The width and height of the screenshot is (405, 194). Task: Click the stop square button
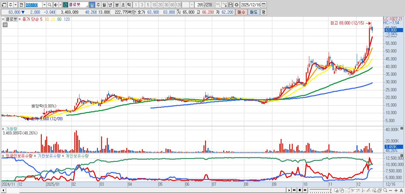pos(300,190)
